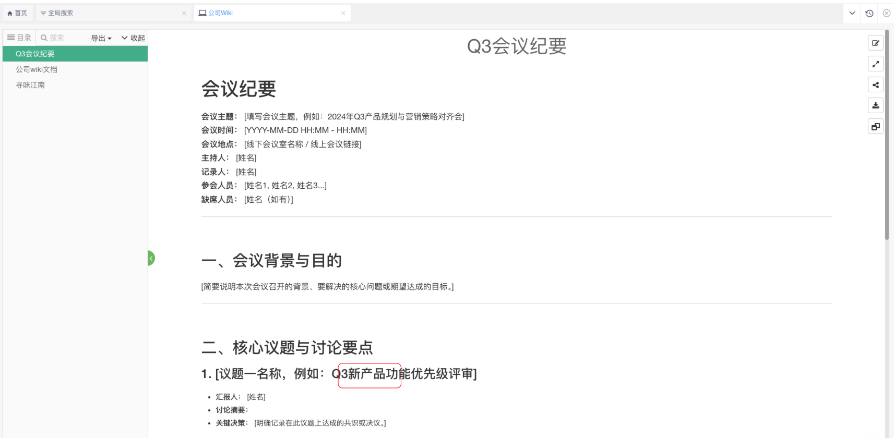Click the download icon

click(876, 105)
